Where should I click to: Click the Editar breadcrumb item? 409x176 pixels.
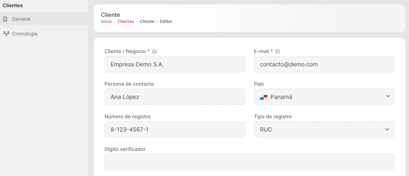point(166,22)
